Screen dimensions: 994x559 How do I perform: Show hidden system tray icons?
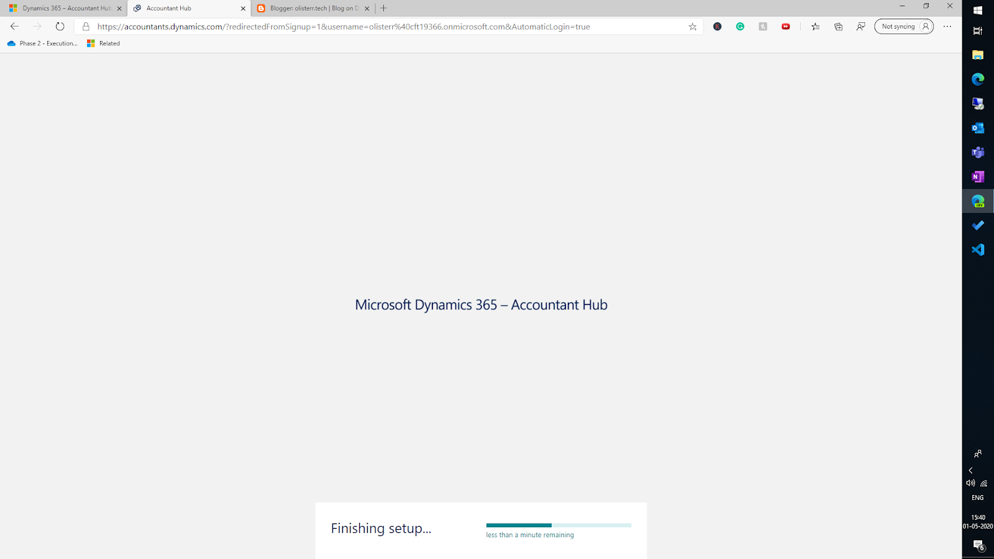tap(970, 471)
